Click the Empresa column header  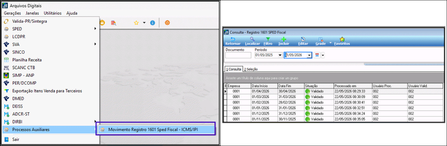point(239,86)
